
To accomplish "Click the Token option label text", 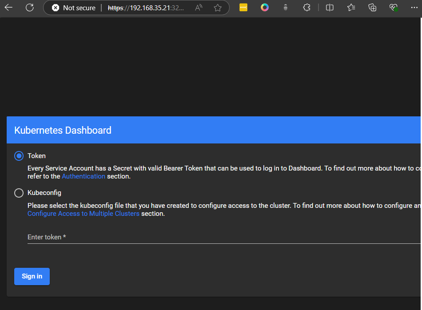I will pos(36,156).
